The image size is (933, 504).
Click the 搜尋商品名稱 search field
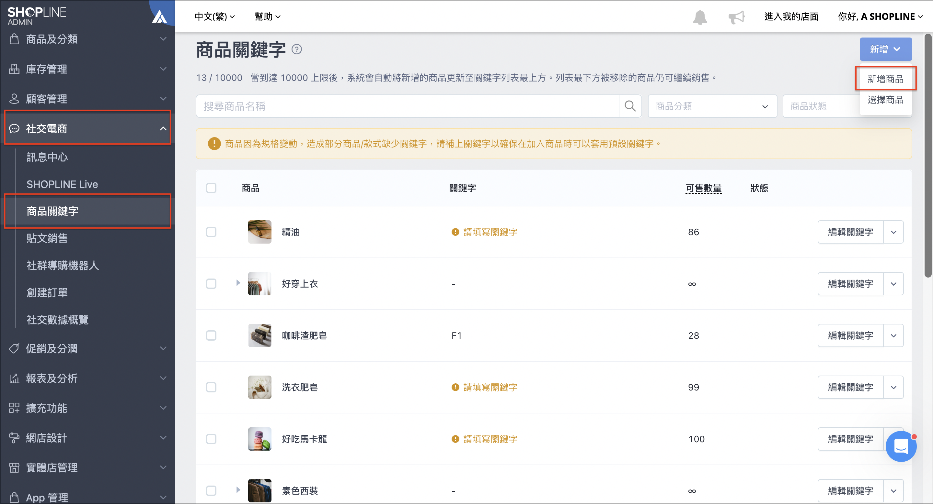coord(407,106)
